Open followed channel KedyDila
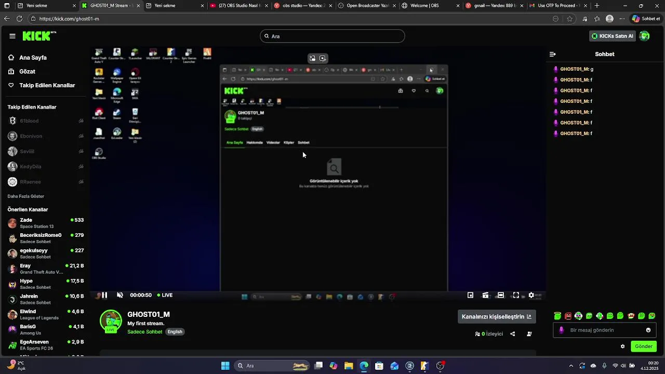Image resolution: width=665 pixels, height=374 pixels. tap(46, 167)
